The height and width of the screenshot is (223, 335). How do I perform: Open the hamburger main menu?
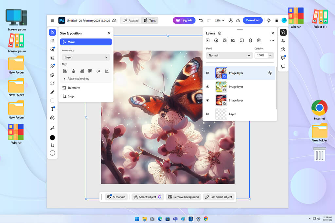52,21
